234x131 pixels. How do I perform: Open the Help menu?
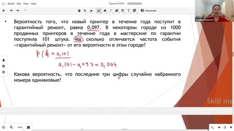pyautogui.click(x=33, y=4)
